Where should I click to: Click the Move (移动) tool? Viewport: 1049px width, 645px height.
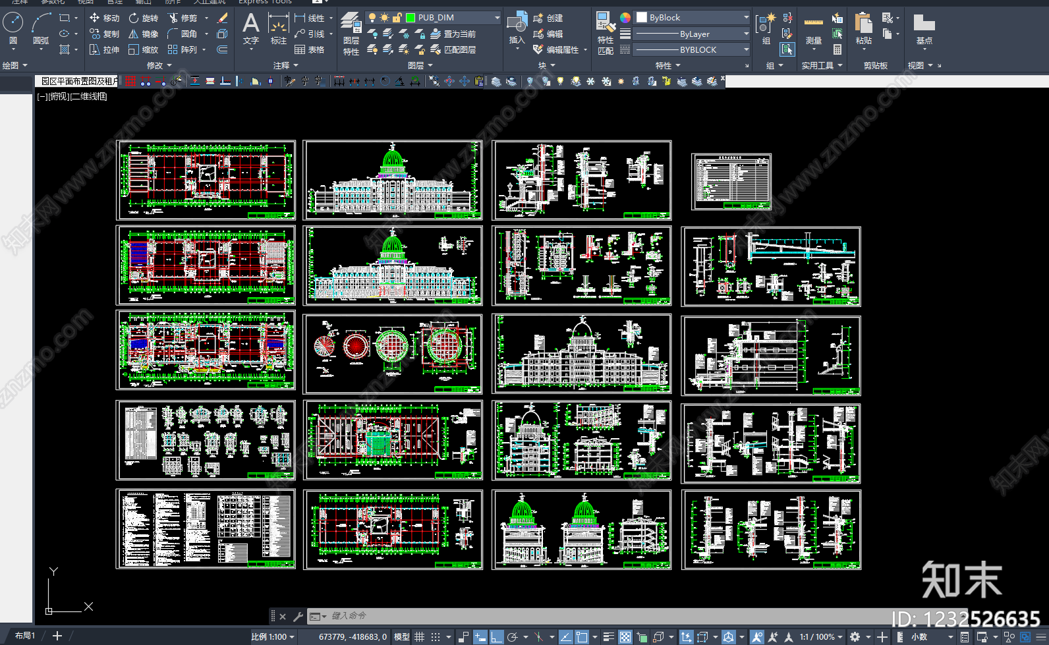tap(104, 18)
